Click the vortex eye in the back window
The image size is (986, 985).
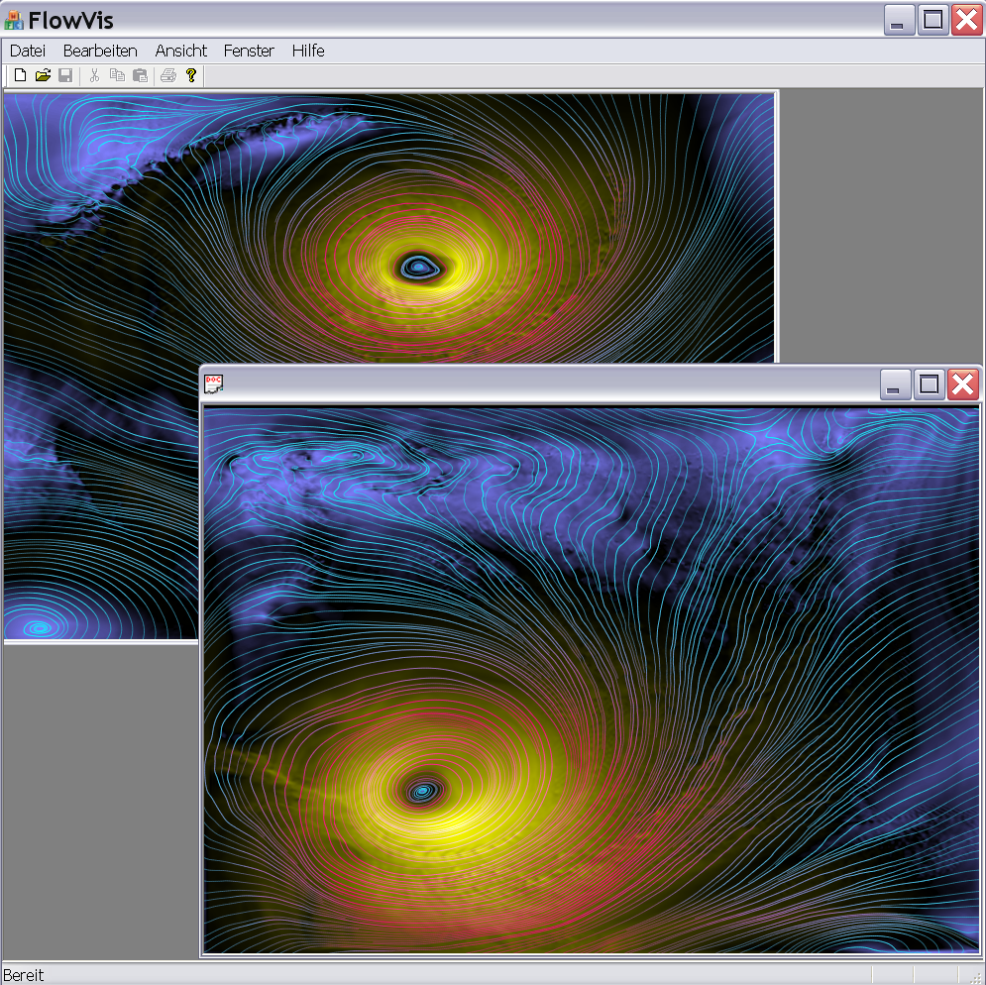coord(417,266)
